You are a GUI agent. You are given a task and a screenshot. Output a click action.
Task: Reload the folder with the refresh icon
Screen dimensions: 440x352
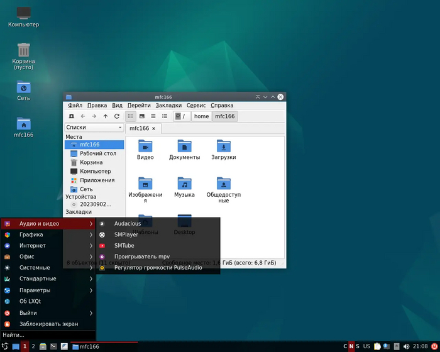click(x=117, y=116)
